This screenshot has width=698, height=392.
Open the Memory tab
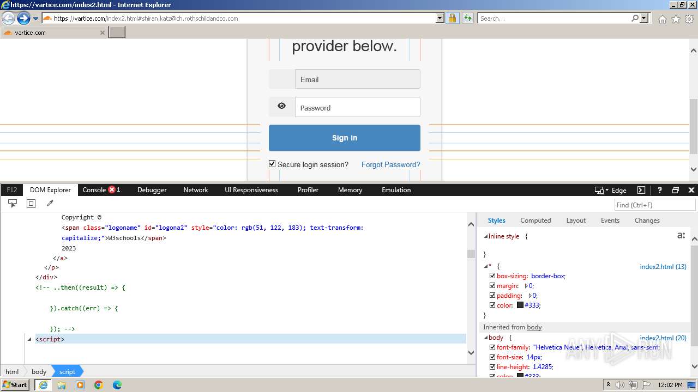click(x=350, y=190)
